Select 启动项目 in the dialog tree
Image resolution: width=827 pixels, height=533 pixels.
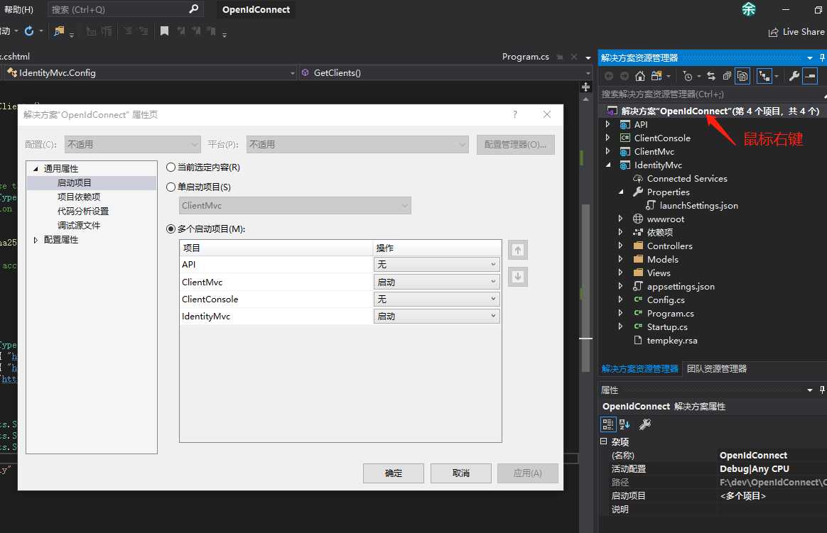point(75,183)
